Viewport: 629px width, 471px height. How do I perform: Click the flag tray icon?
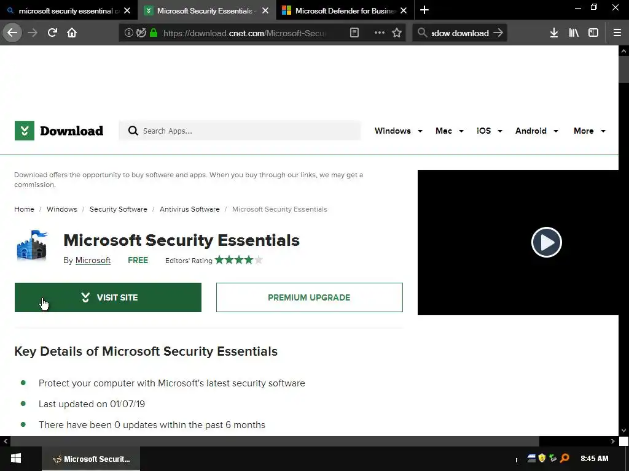531,458
